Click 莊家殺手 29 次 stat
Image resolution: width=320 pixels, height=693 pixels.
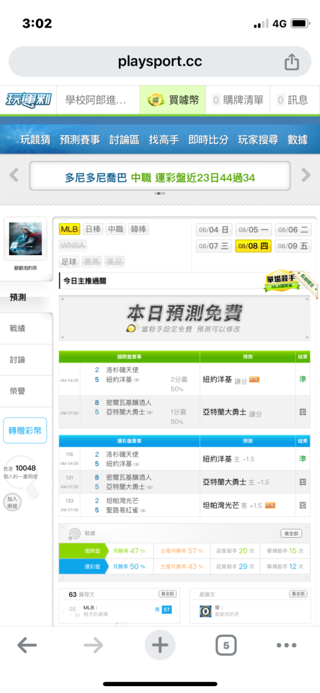[234, 566]
